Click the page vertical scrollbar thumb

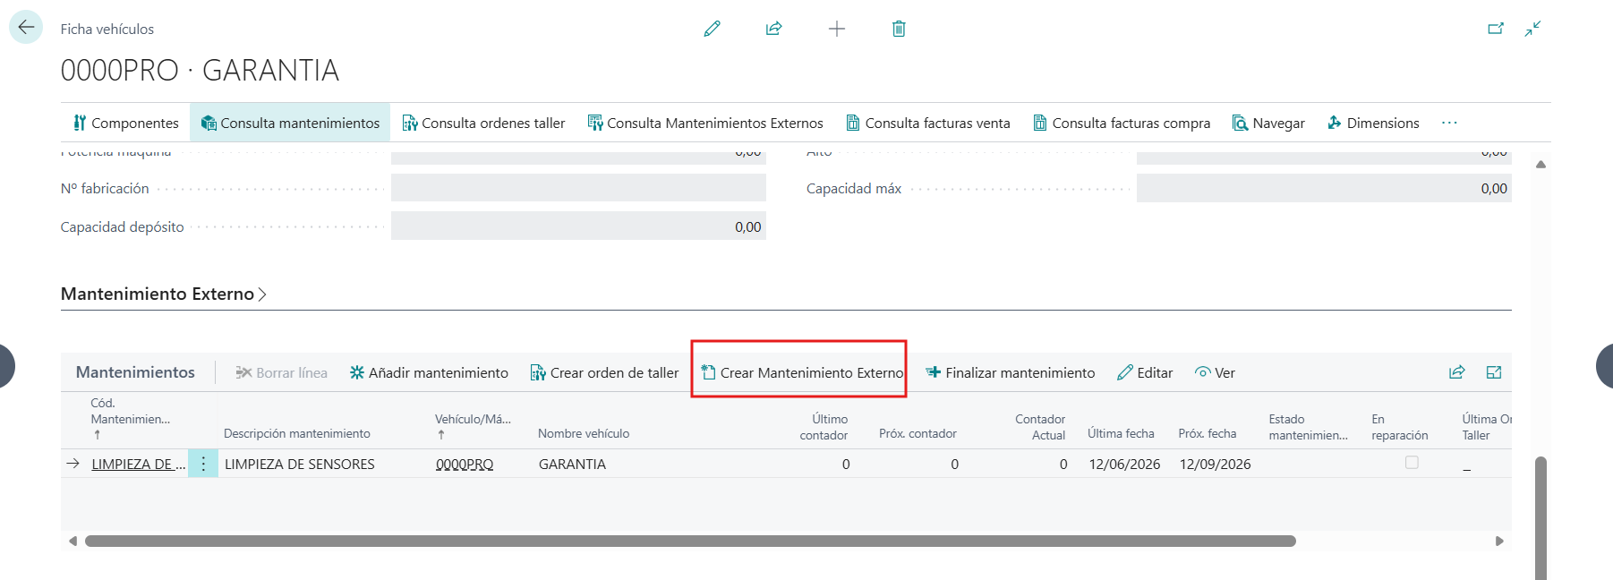[x=1540, y=518]
